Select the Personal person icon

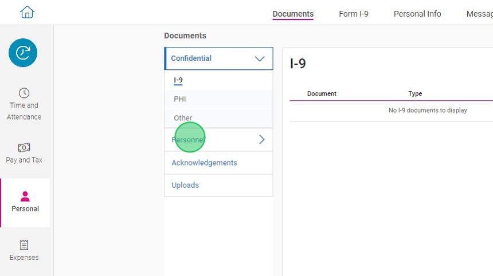click(25, 196)
